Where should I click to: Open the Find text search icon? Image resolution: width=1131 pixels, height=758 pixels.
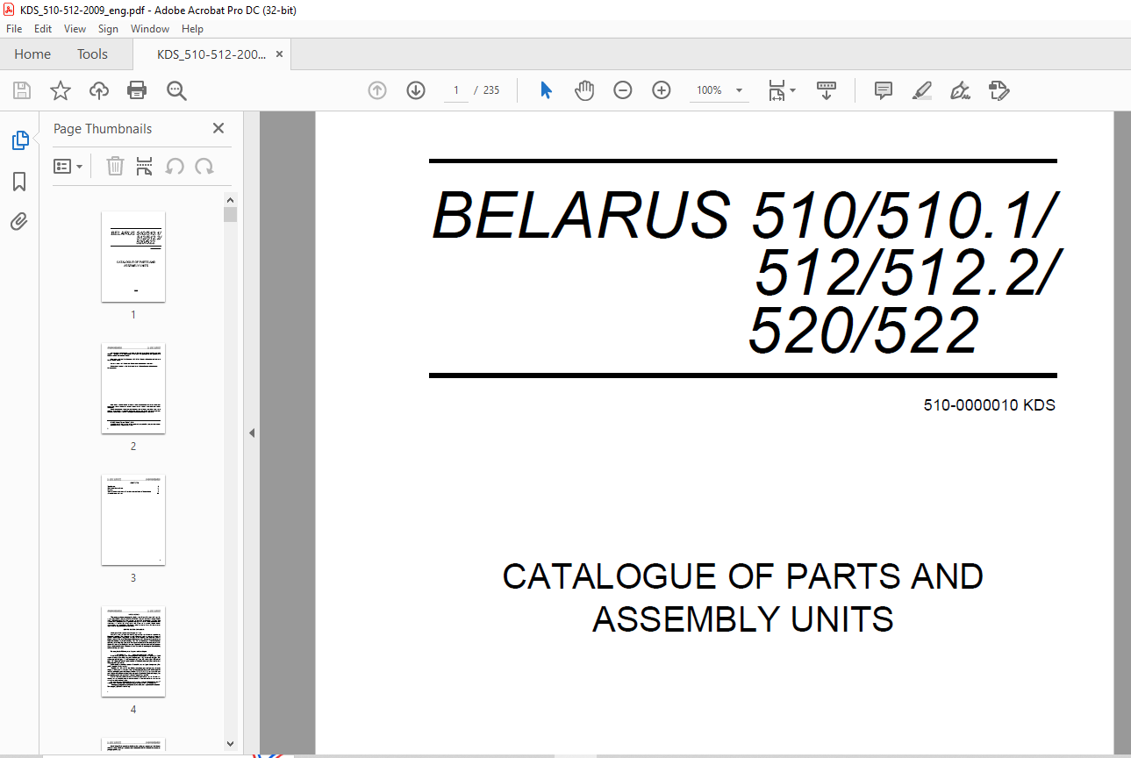pyautogui.click(x=176, y=90)
